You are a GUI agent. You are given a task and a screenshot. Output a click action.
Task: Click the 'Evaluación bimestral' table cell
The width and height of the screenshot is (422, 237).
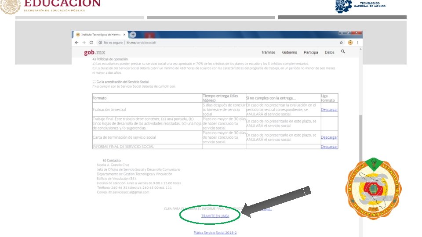click(148, 110)
